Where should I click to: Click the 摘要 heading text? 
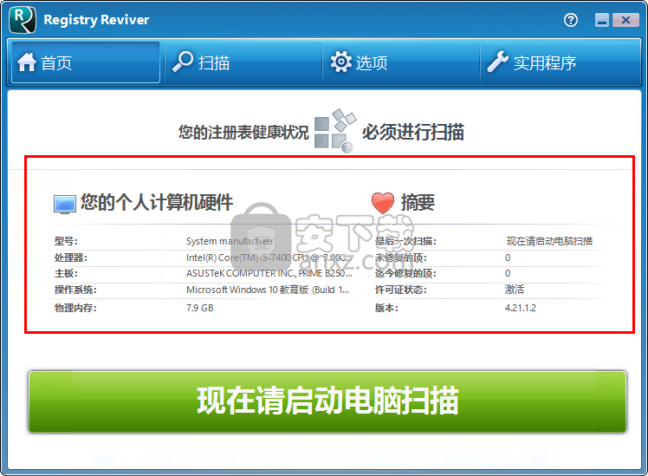(418, 203)
